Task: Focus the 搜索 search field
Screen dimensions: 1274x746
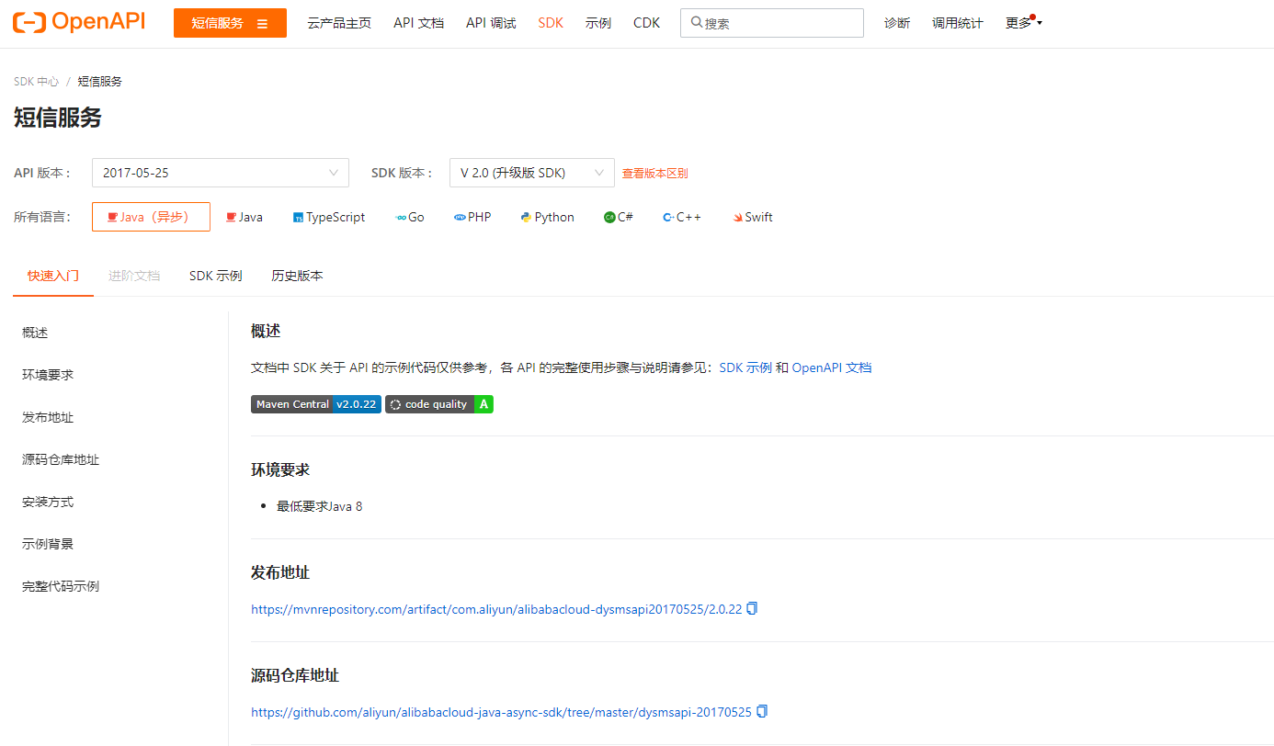Action: pos(772,23)
